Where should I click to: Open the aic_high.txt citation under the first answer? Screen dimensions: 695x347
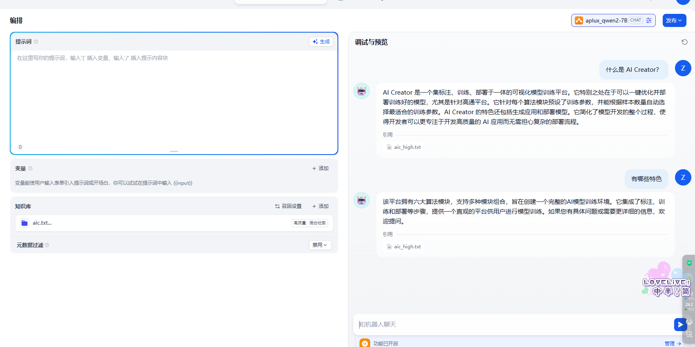(404, 147)
